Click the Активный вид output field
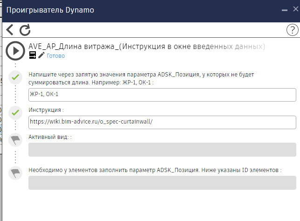The height and width of the screenshot is (221, 300). [x=162, y=150]
